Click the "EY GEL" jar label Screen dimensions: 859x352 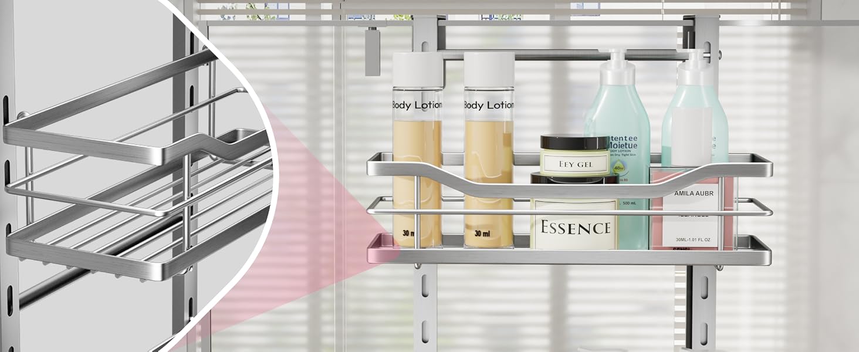tap(575, 164)
